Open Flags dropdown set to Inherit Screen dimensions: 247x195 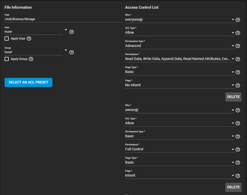[180, 176]
